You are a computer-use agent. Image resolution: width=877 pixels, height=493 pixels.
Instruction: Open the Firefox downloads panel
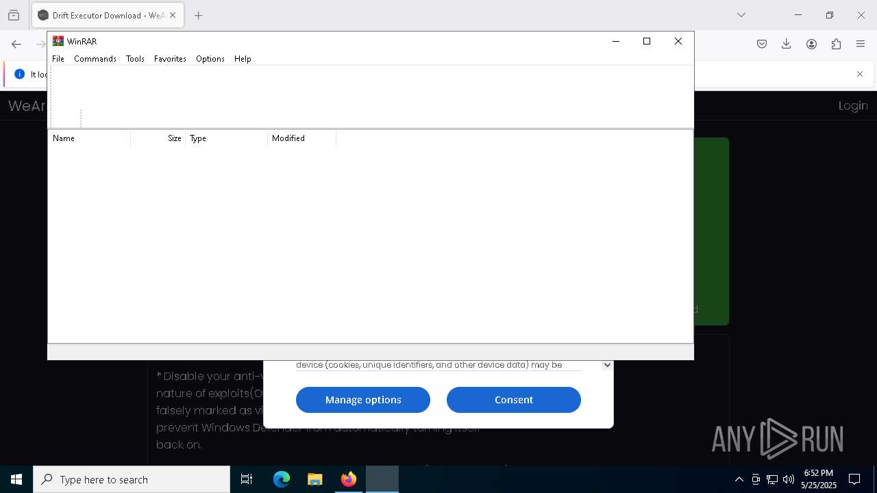[787, 44]
